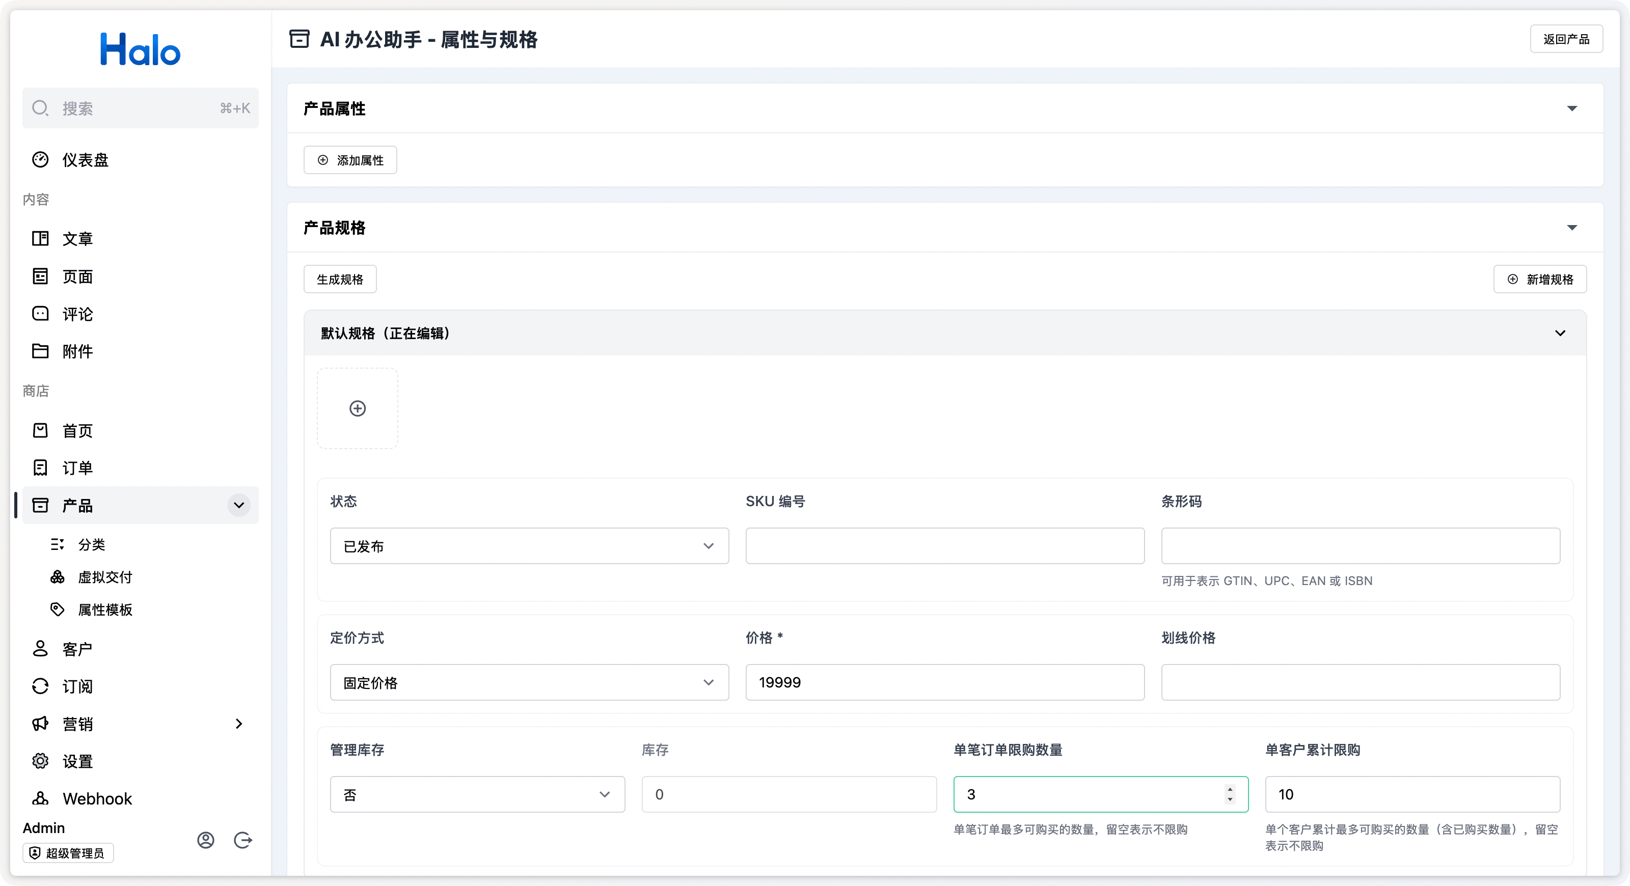1630x886 pixels.
Task: Collapse the 产品属性 section triangle
Action: point(1572,109)
